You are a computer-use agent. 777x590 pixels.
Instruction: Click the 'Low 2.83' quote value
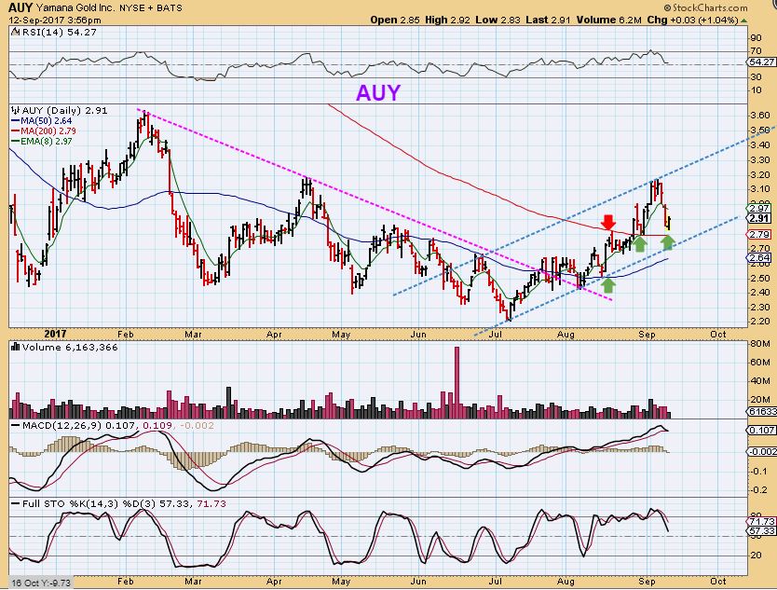(x=498, y=21)
